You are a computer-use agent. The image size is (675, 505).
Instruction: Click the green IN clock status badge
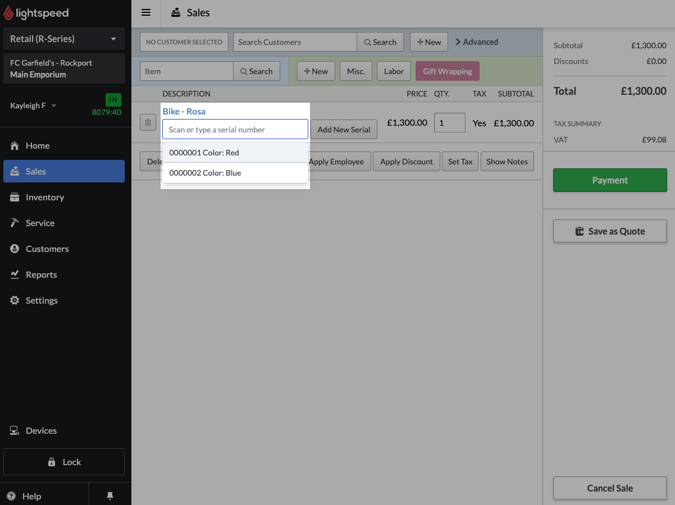pos(113,100)
